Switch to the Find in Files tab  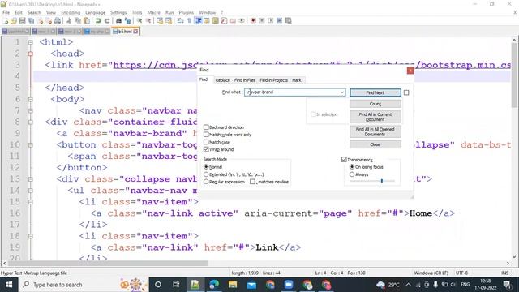coord(245,80)
